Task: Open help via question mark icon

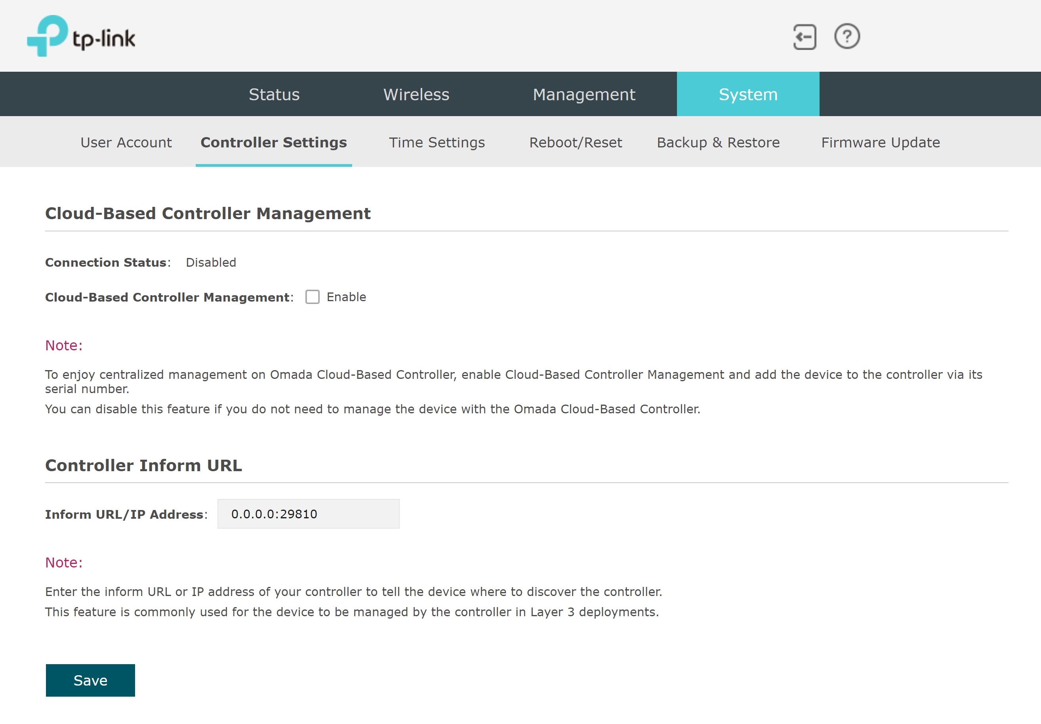Action: (847, 36)
